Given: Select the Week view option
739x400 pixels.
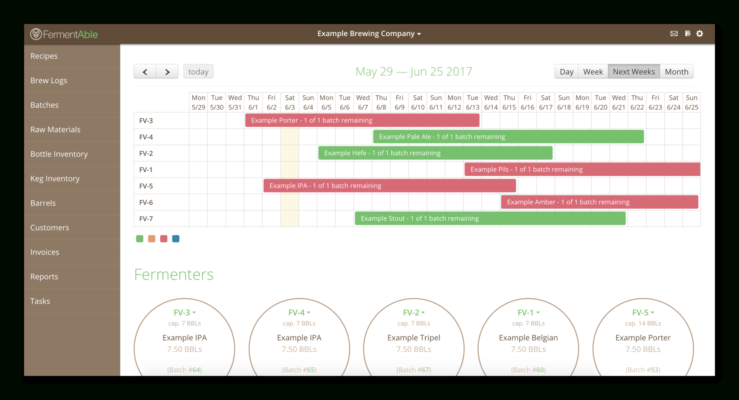Looking at the screenshot, I should tap(593, 71).
